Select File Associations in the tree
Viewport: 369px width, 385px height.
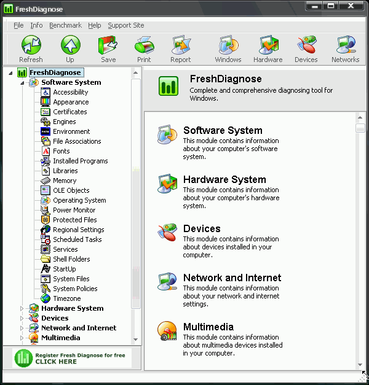pos(77,141)
